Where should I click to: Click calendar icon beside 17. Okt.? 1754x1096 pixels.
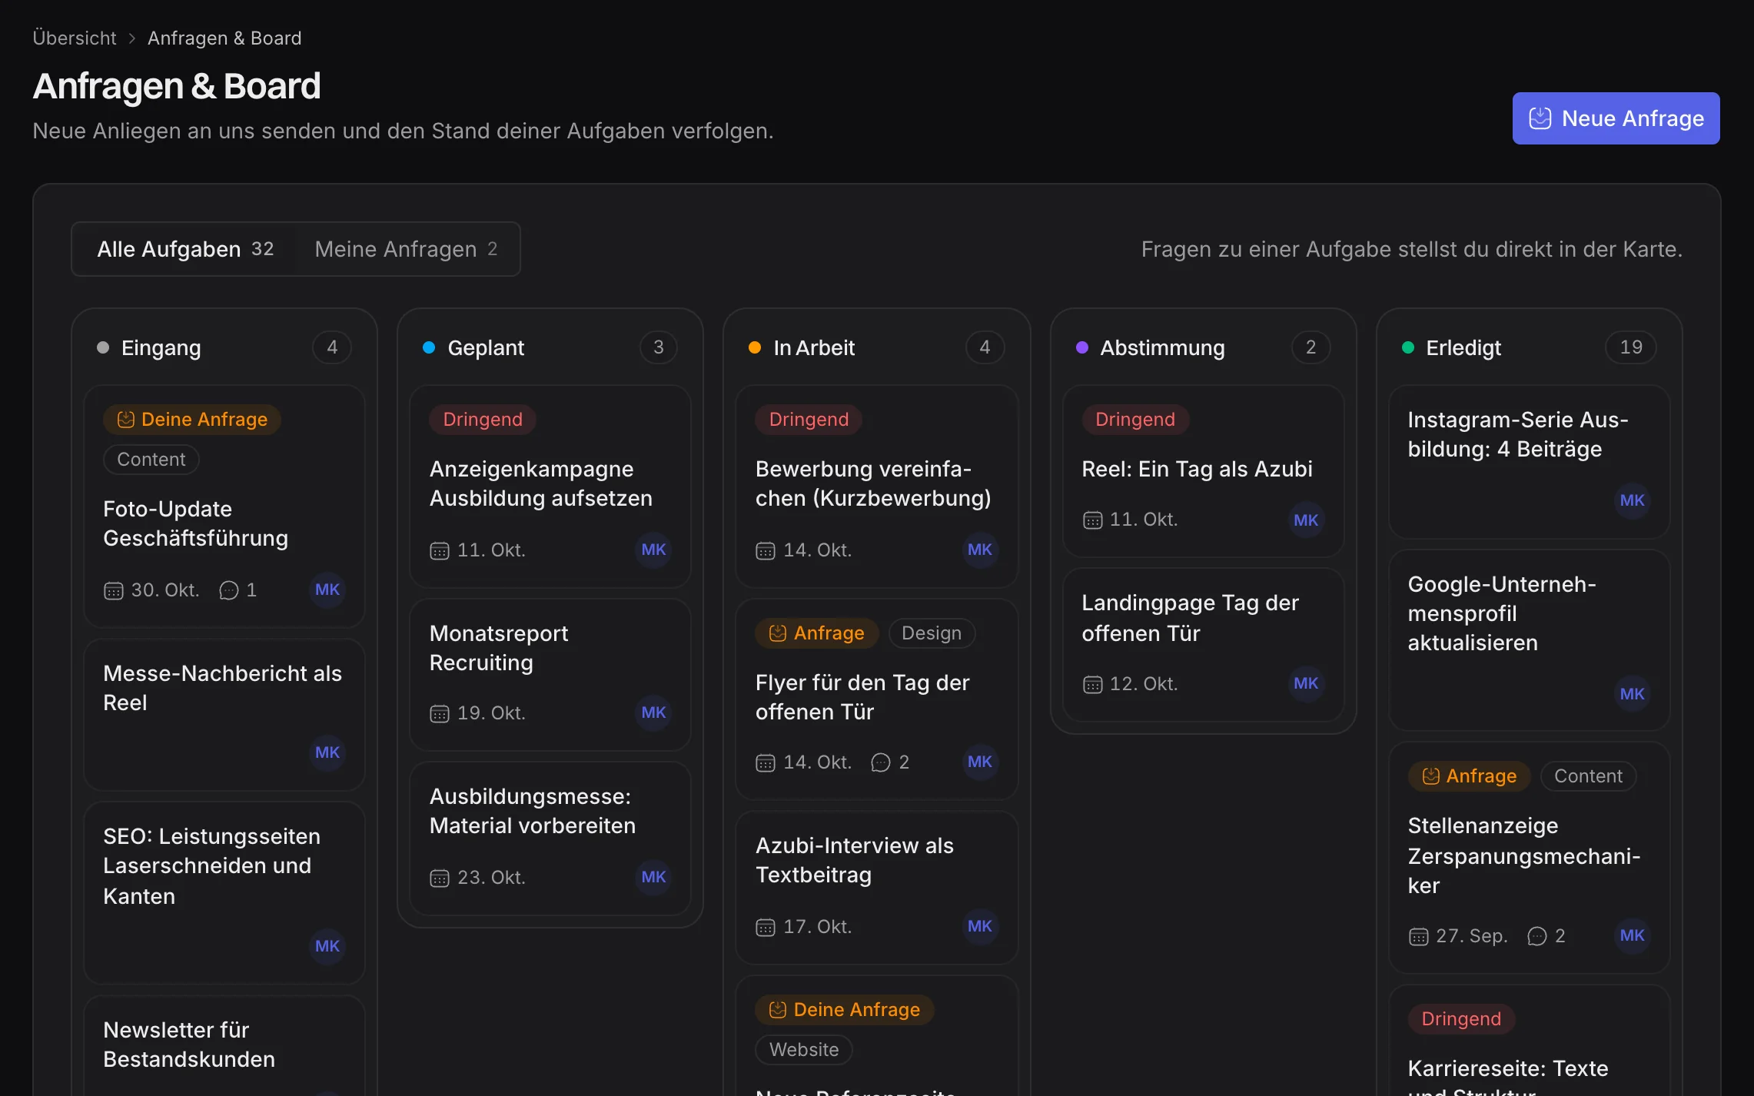[x=766, y=927]
